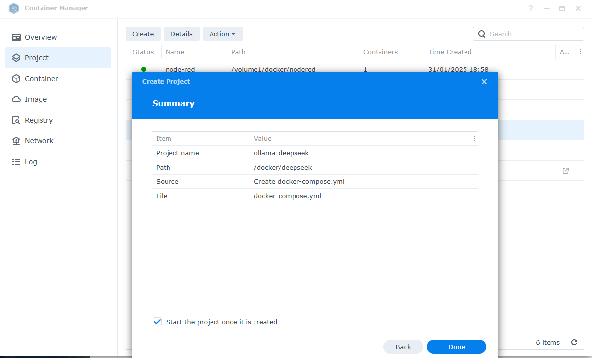Click the external link icon in project row
The height and width of the screenshot is (358, 592).
tap(566, 171)
